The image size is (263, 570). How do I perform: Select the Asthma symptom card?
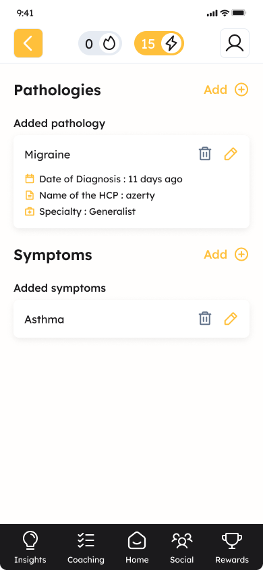point(131,319)
